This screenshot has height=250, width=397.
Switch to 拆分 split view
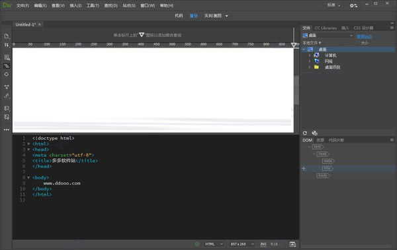tap(194, 16)
